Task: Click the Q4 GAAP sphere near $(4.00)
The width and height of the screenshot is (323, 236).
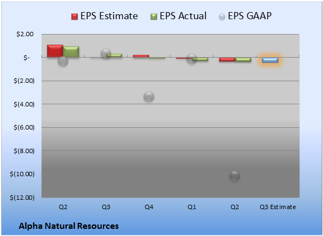Action: point(149,97)
